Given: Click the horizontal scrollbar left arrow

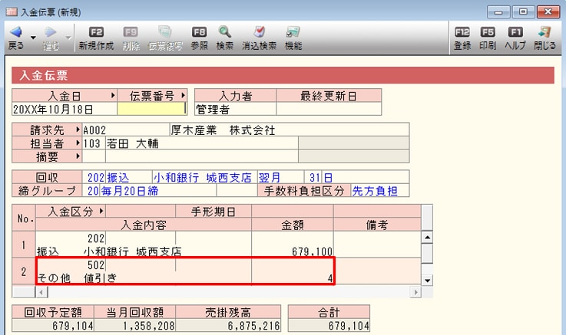Looking at the screenshot, I should (x=41, y=292).
